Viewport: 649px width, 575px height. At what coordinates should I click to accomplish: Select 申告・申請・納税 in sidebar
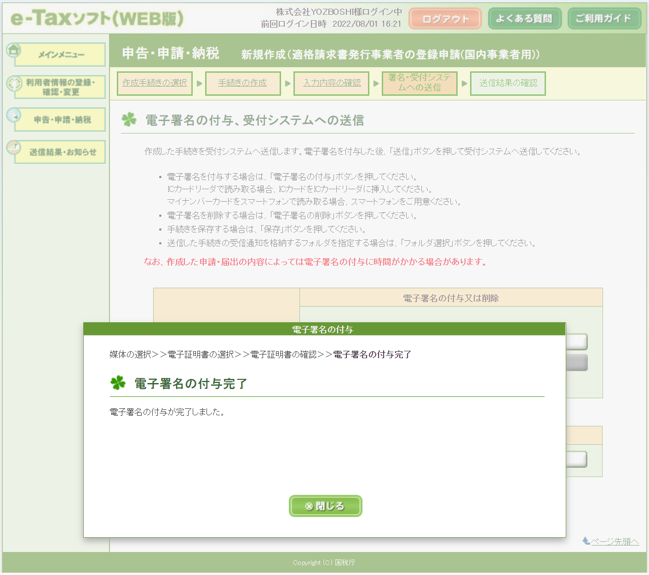click(x=60, y=120)
